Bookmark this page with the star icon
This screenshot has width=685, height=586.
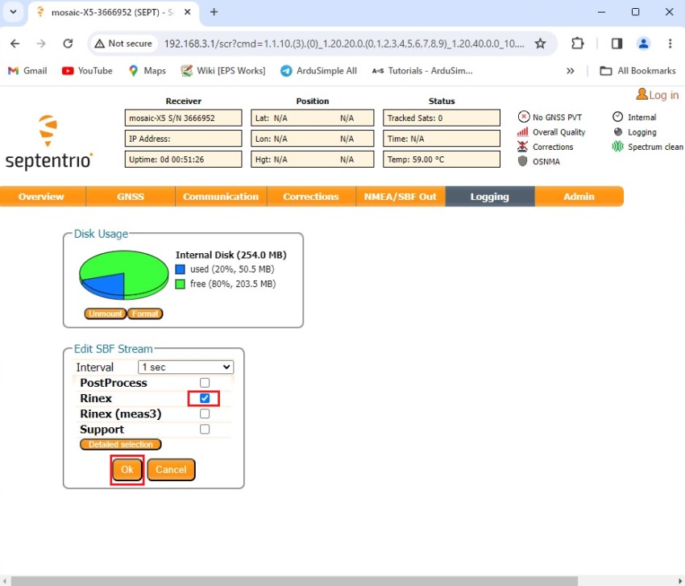[x=540, y=44]
